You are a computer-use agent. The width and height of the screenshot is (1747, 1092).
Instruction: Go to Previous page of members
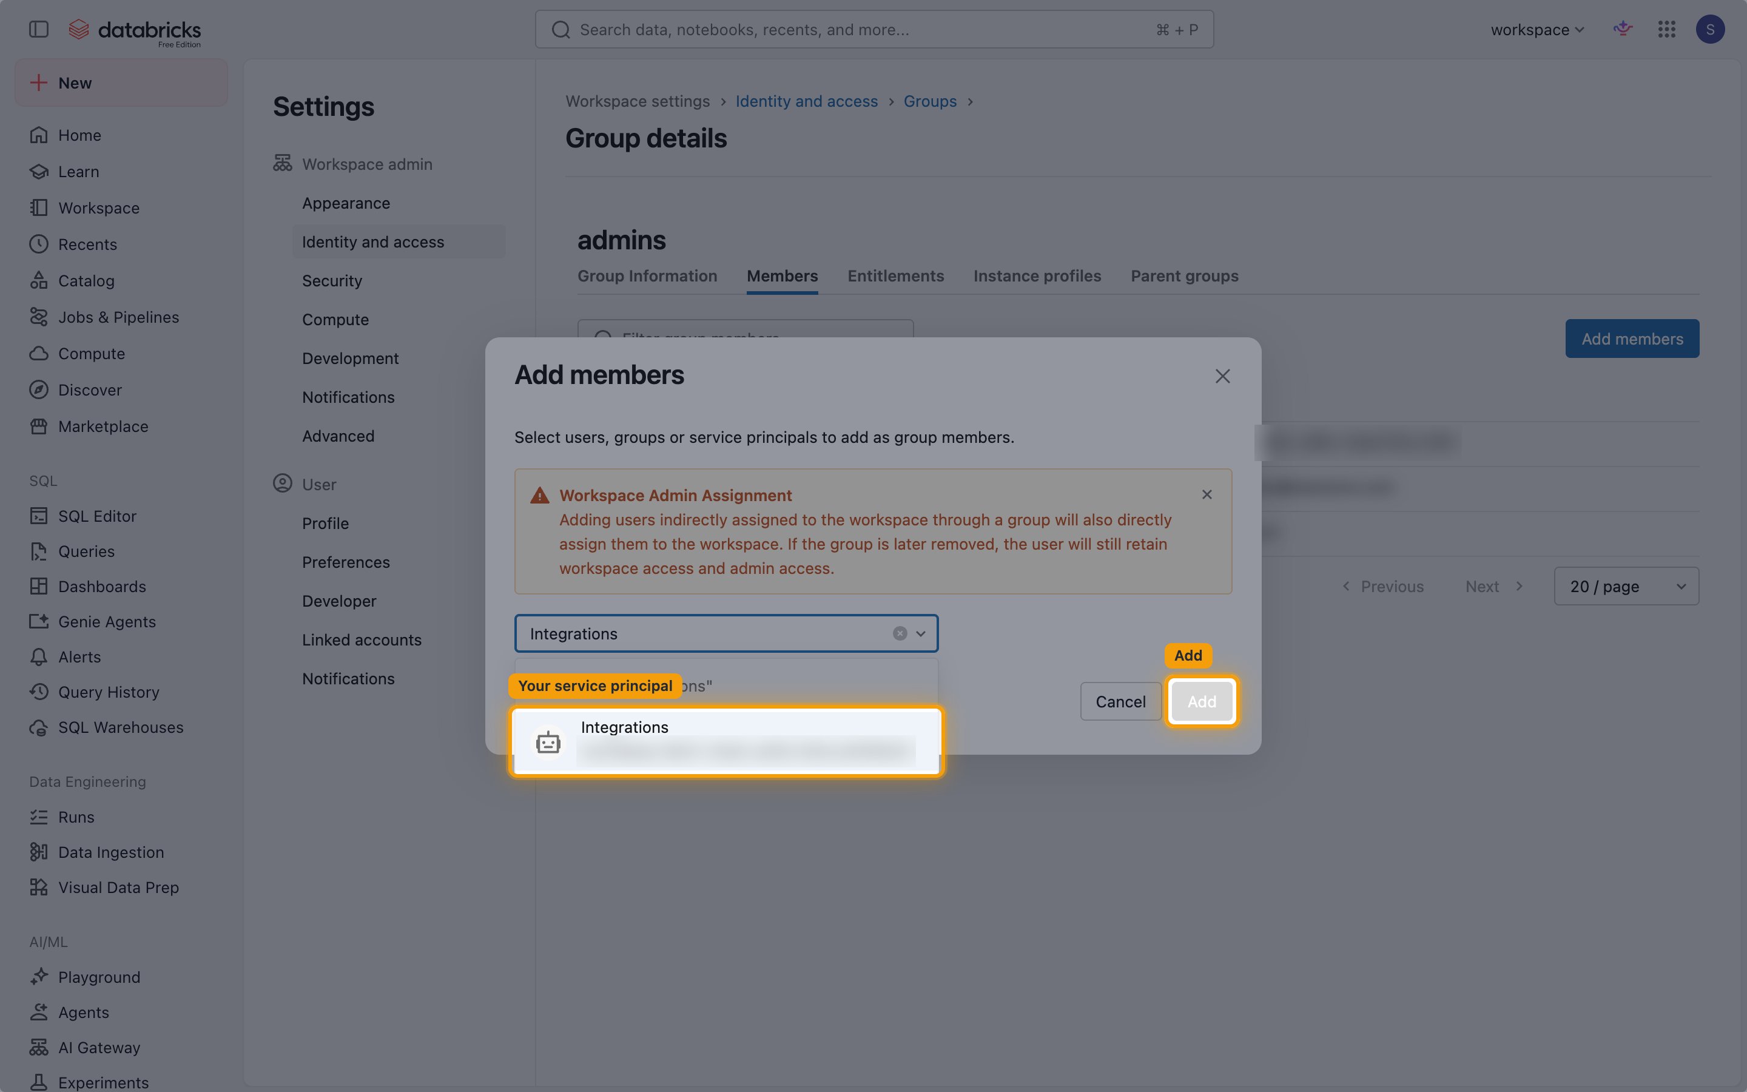point(1382,587)
